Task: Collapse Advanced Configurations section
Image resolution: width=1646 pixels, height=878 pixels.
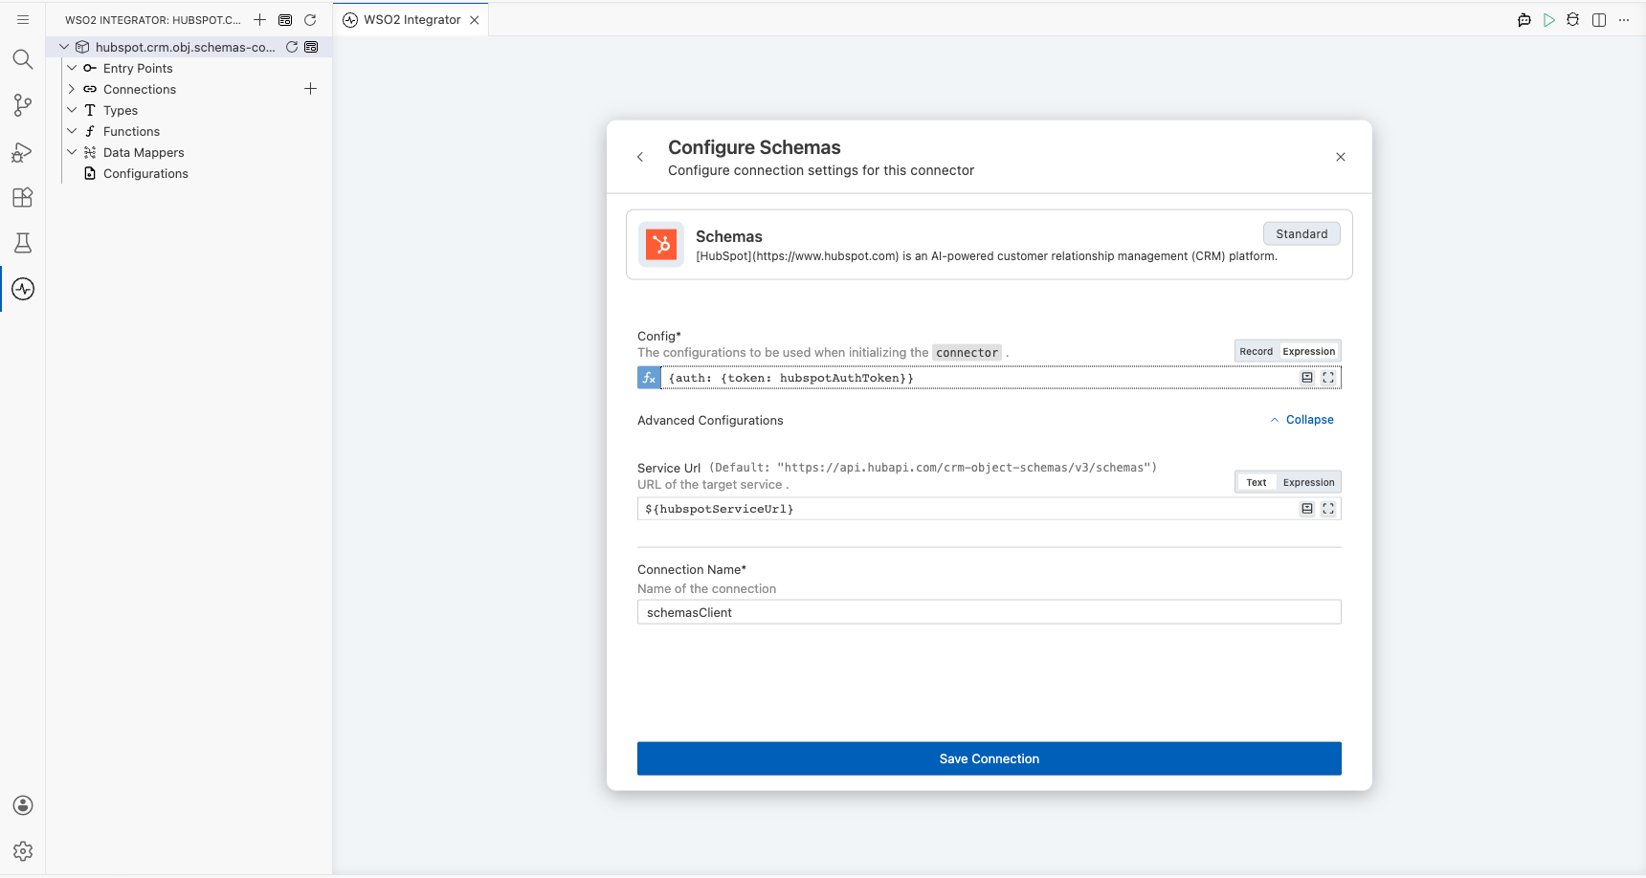Action: click(1301, 420)
